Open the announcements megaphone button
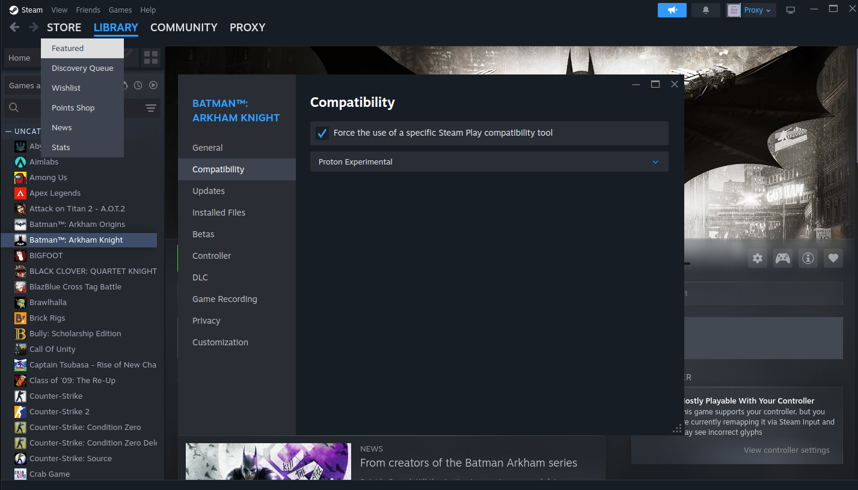The height and width of the screenshot is (490, 858). point(672,10)
